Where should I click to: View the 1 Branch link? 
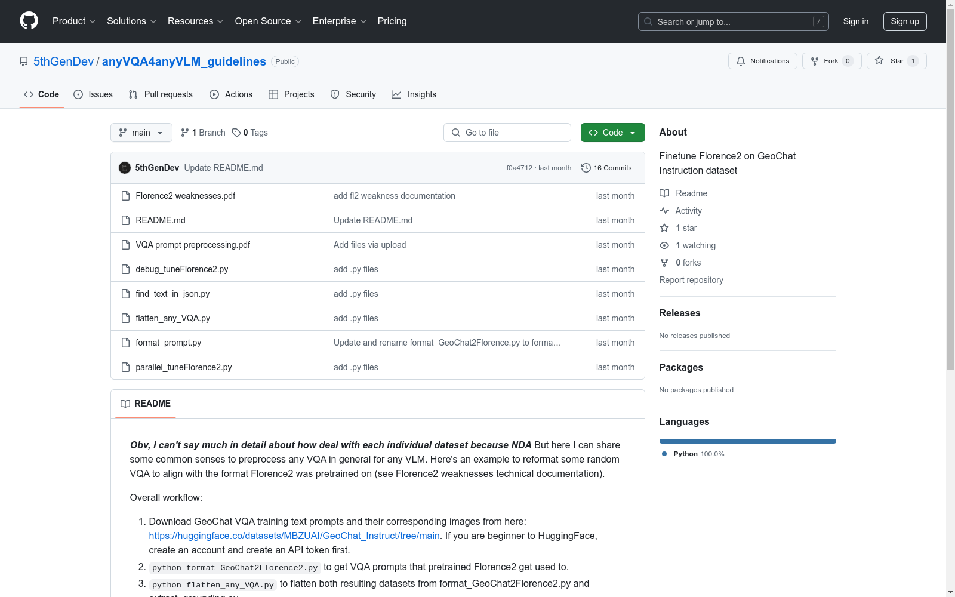pyautogui.click(x=203, y=133)
